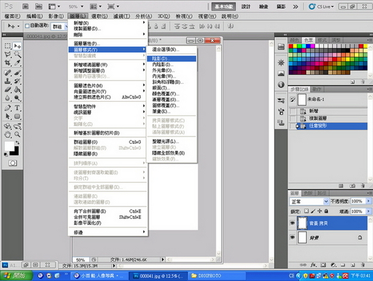Open the 填滿 slider arrow
The height and width of the screenshot is (281, 373).
pos(369,212)
